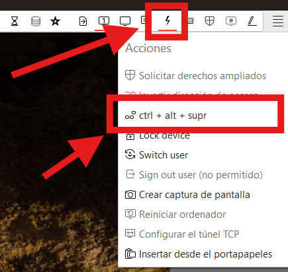288x272 pixels.
Task: Open Configurar el túnel TCP
Action: pyautogui.click(x=182, y=234)
